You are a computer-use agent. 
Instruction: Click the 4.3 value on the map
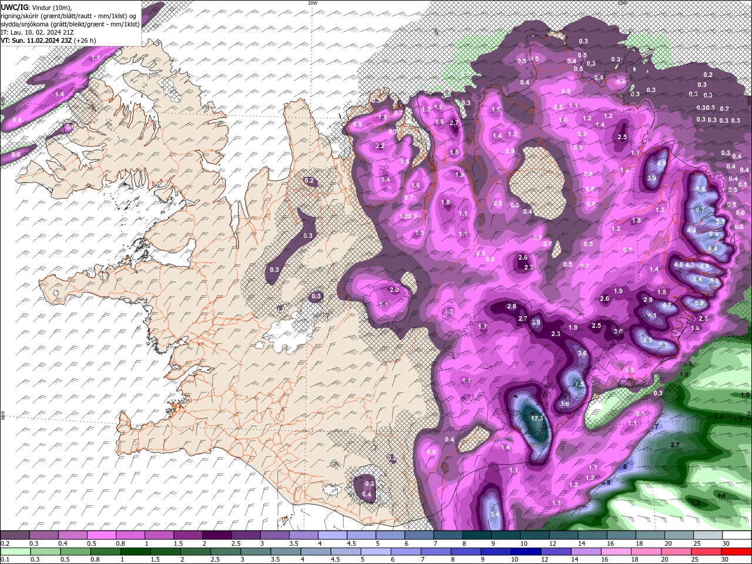coord(690,265)
